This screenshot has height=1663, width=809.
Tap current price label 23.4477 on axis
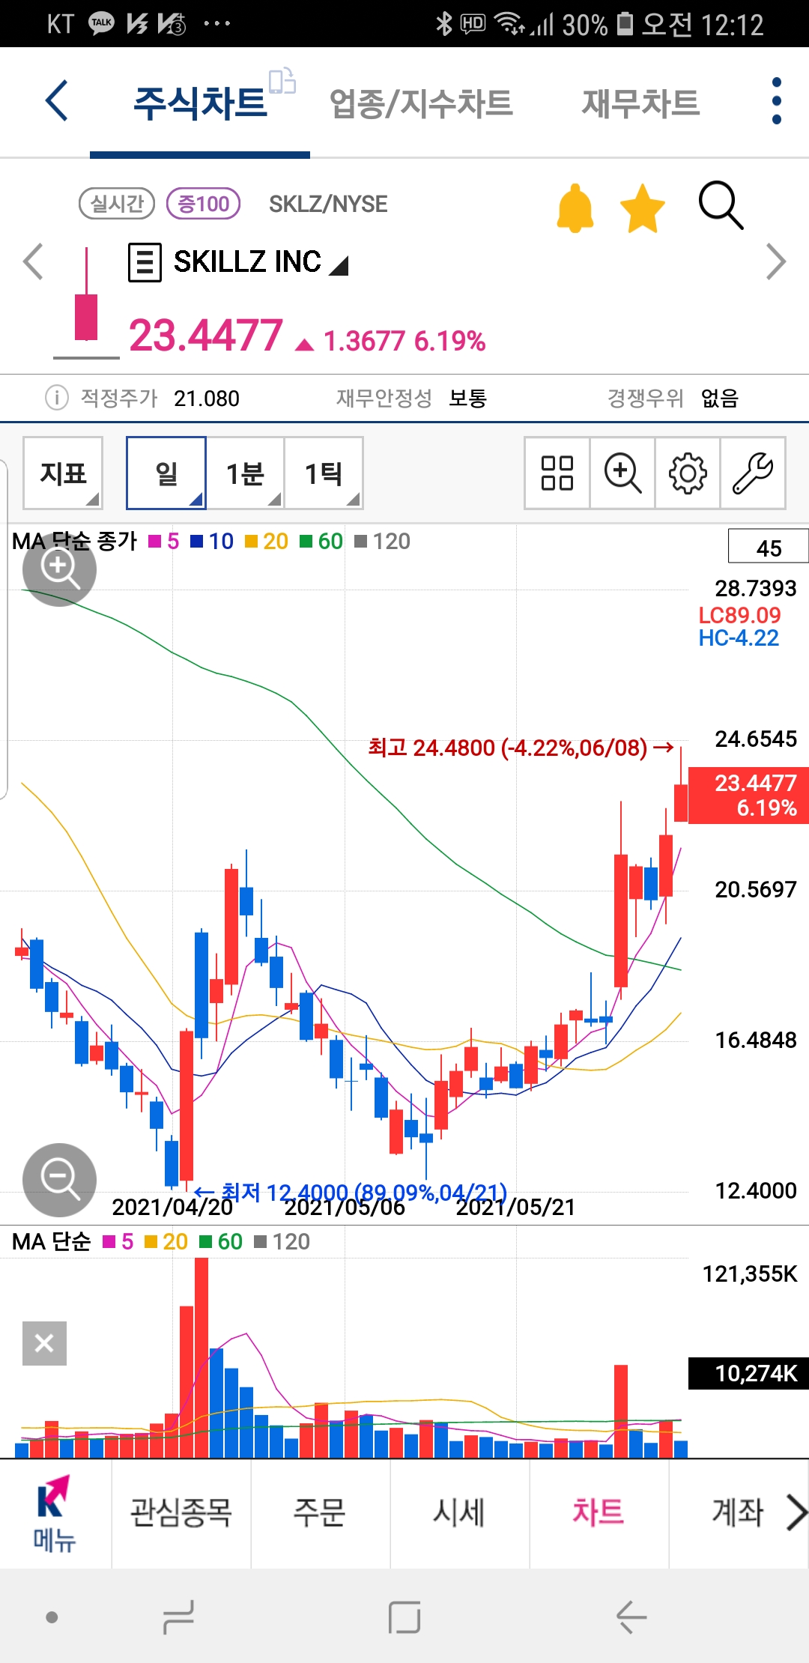tap(748, 796)
